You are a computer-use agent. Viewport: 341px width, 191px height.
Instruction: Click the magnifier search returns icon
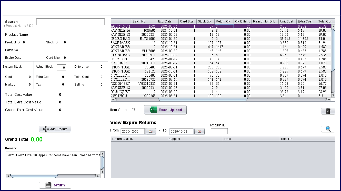click(x=328, y=129)
